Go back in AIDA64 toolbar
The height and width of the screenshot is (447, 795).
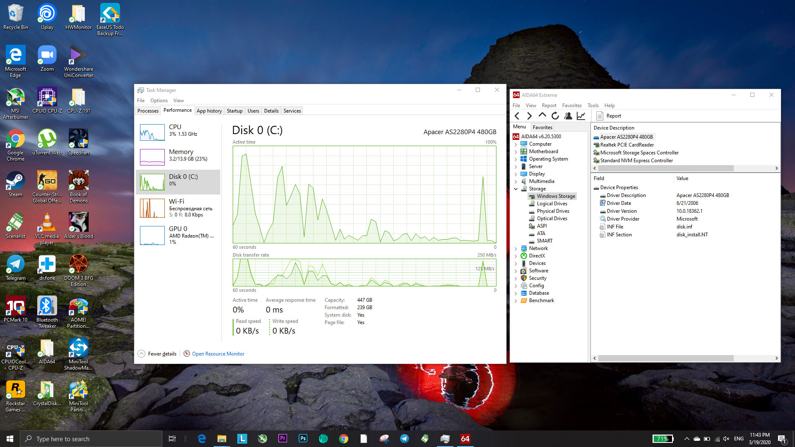[517, 116]
